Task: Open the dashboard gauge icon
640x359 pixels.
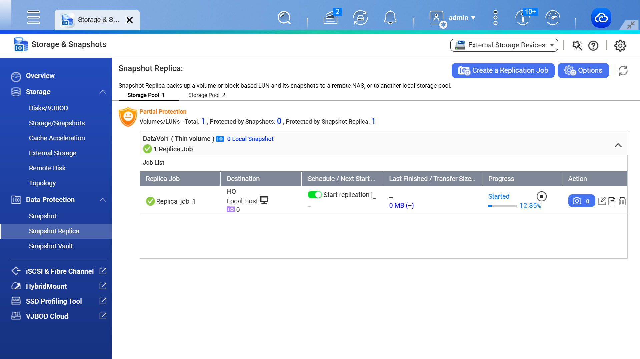Action: tap(553, 18)
